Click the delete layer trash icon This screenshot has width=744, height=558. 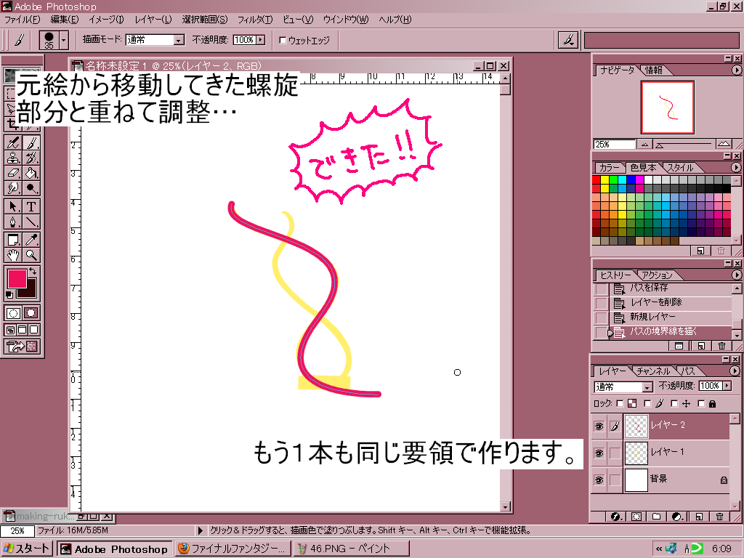[719, 517]
